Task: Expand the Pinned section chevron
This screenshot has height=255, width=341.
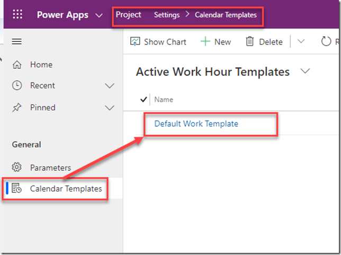Action: point(110,108)
